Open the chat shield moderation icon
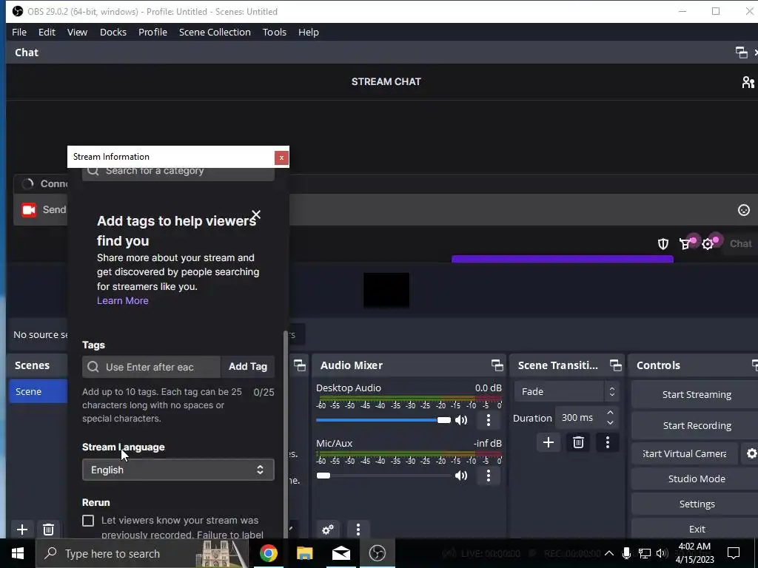Screen dimensions: 758x568 663,244
